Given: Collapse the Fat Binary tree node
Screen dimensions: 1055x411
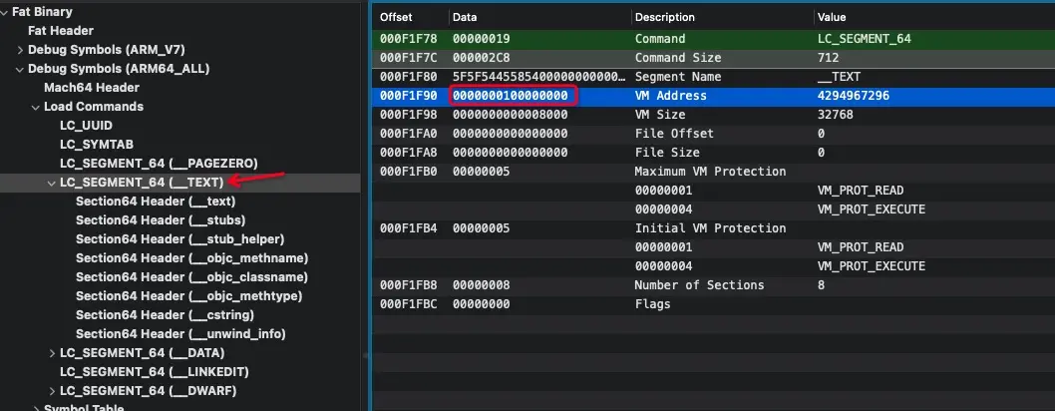Looking at the screenshot, I should 4,12.
